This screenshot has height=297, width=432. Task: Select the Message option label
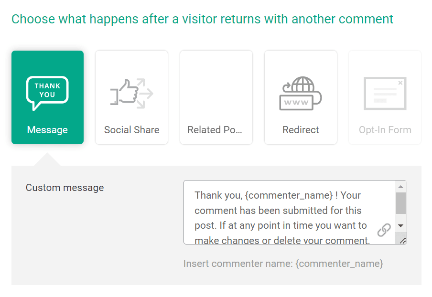(47, 130)
